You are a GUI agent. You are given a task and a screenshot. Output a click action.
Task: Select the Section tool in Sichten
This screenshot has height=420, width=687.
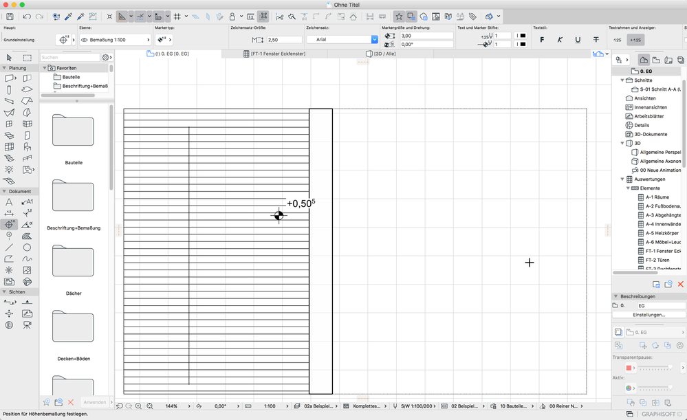pos(9,302)
